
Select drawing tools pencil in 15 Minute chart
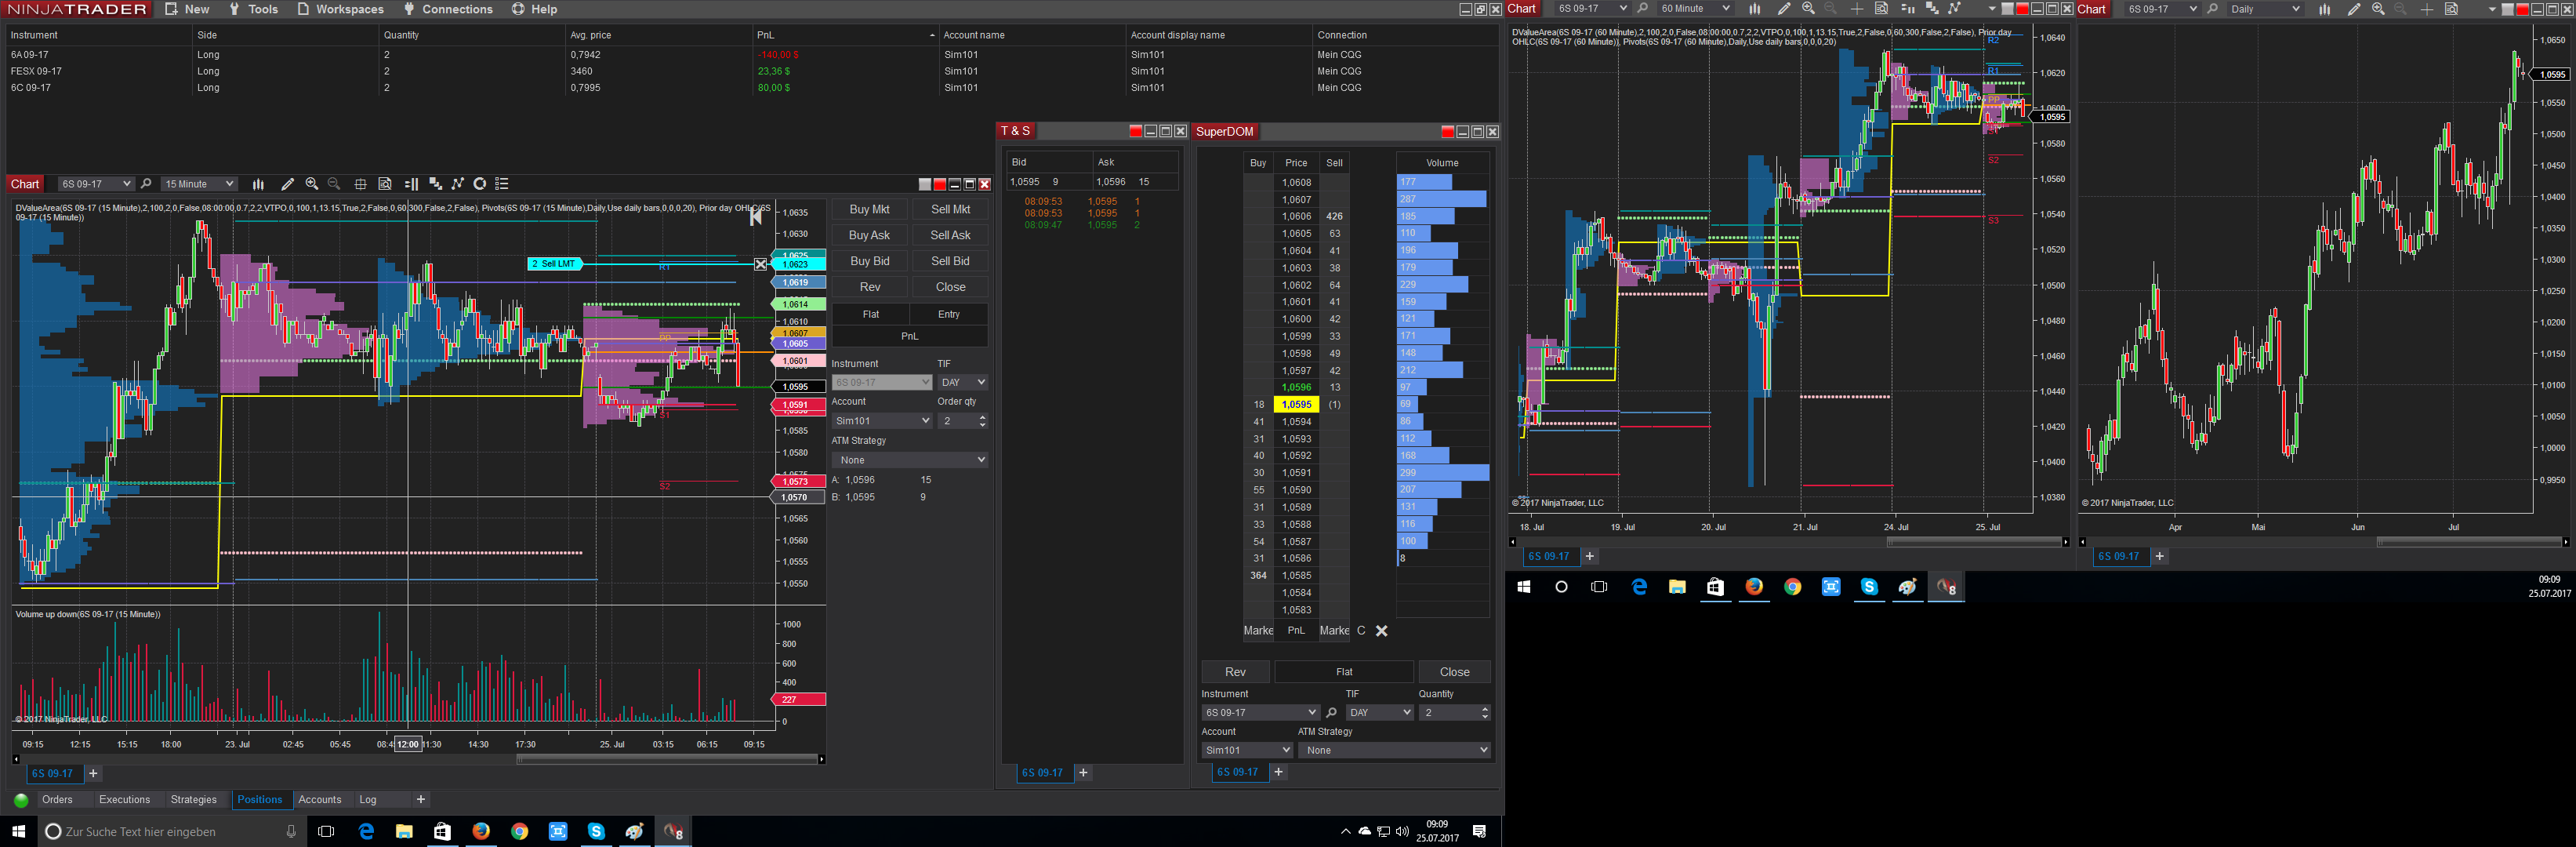pos(288,184)
